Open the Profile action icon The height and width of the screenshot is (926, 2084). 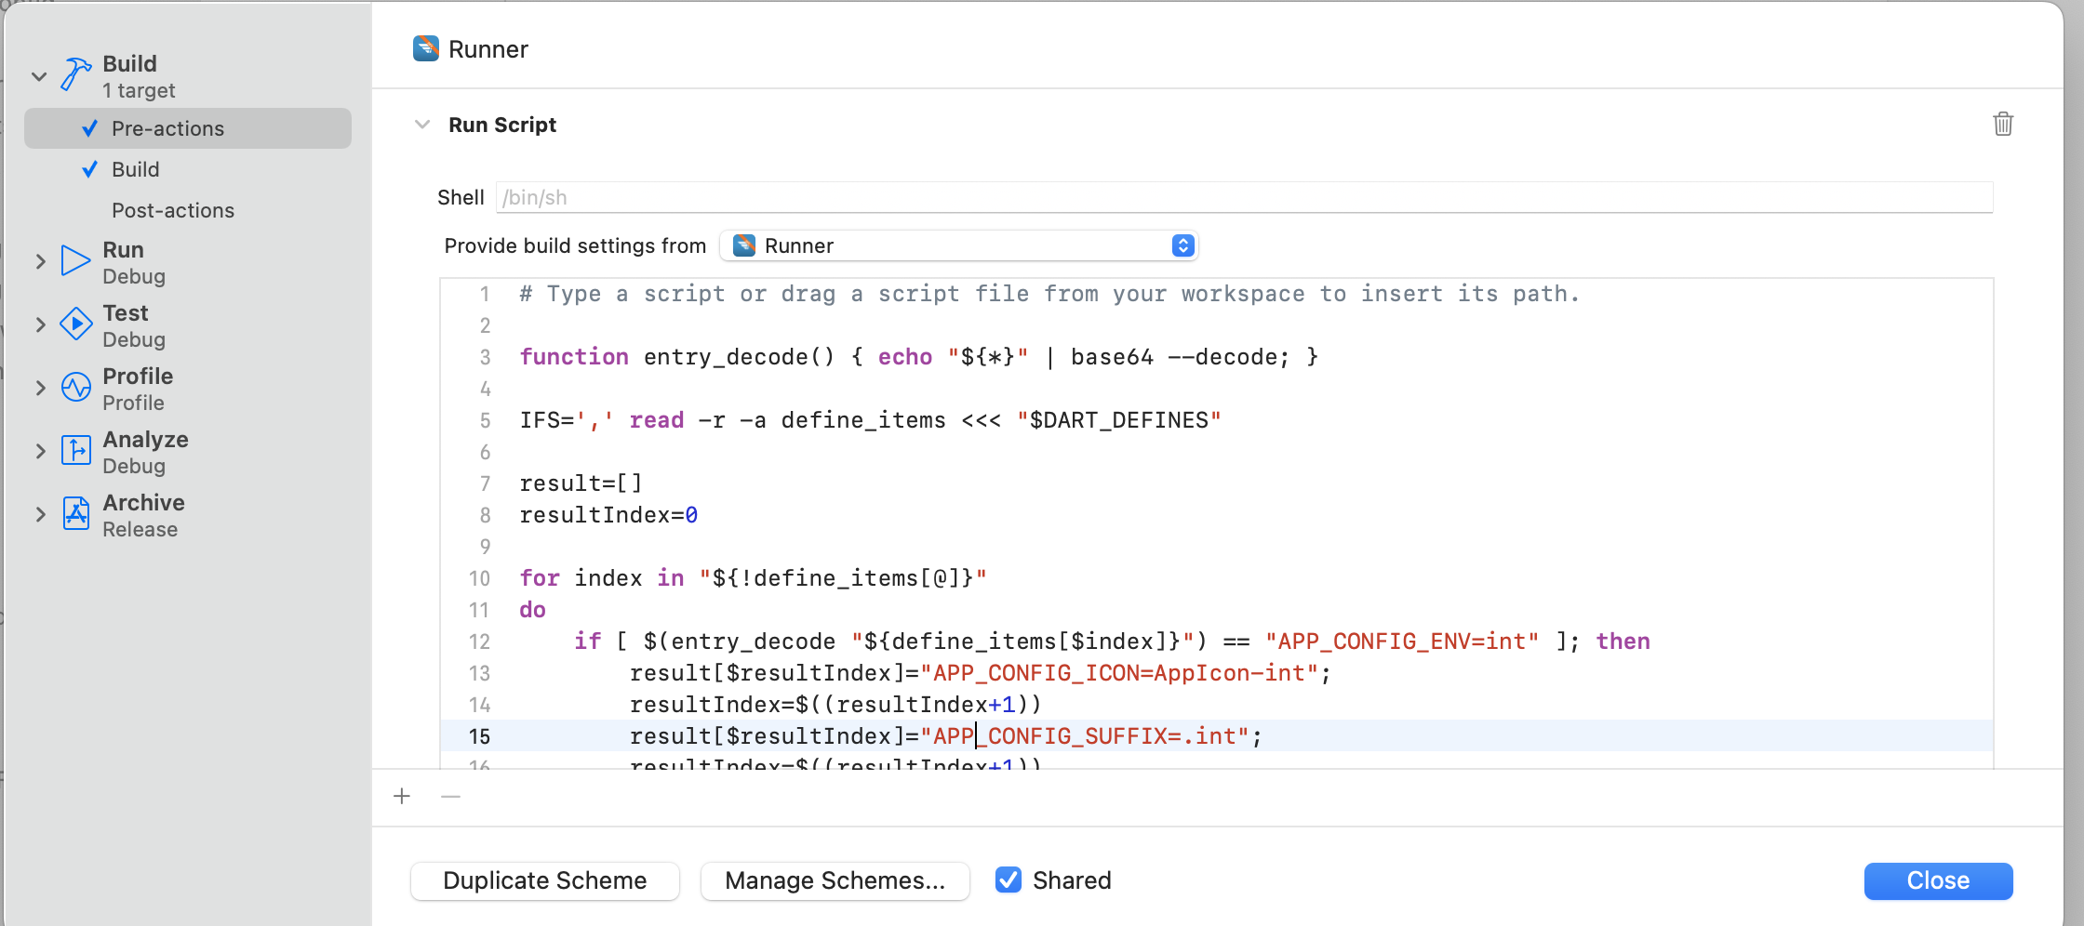(x=75, y=388)
